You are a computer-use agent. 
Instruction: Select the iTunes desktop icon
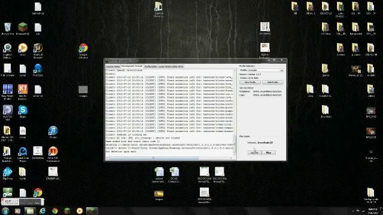click(53, 133)
